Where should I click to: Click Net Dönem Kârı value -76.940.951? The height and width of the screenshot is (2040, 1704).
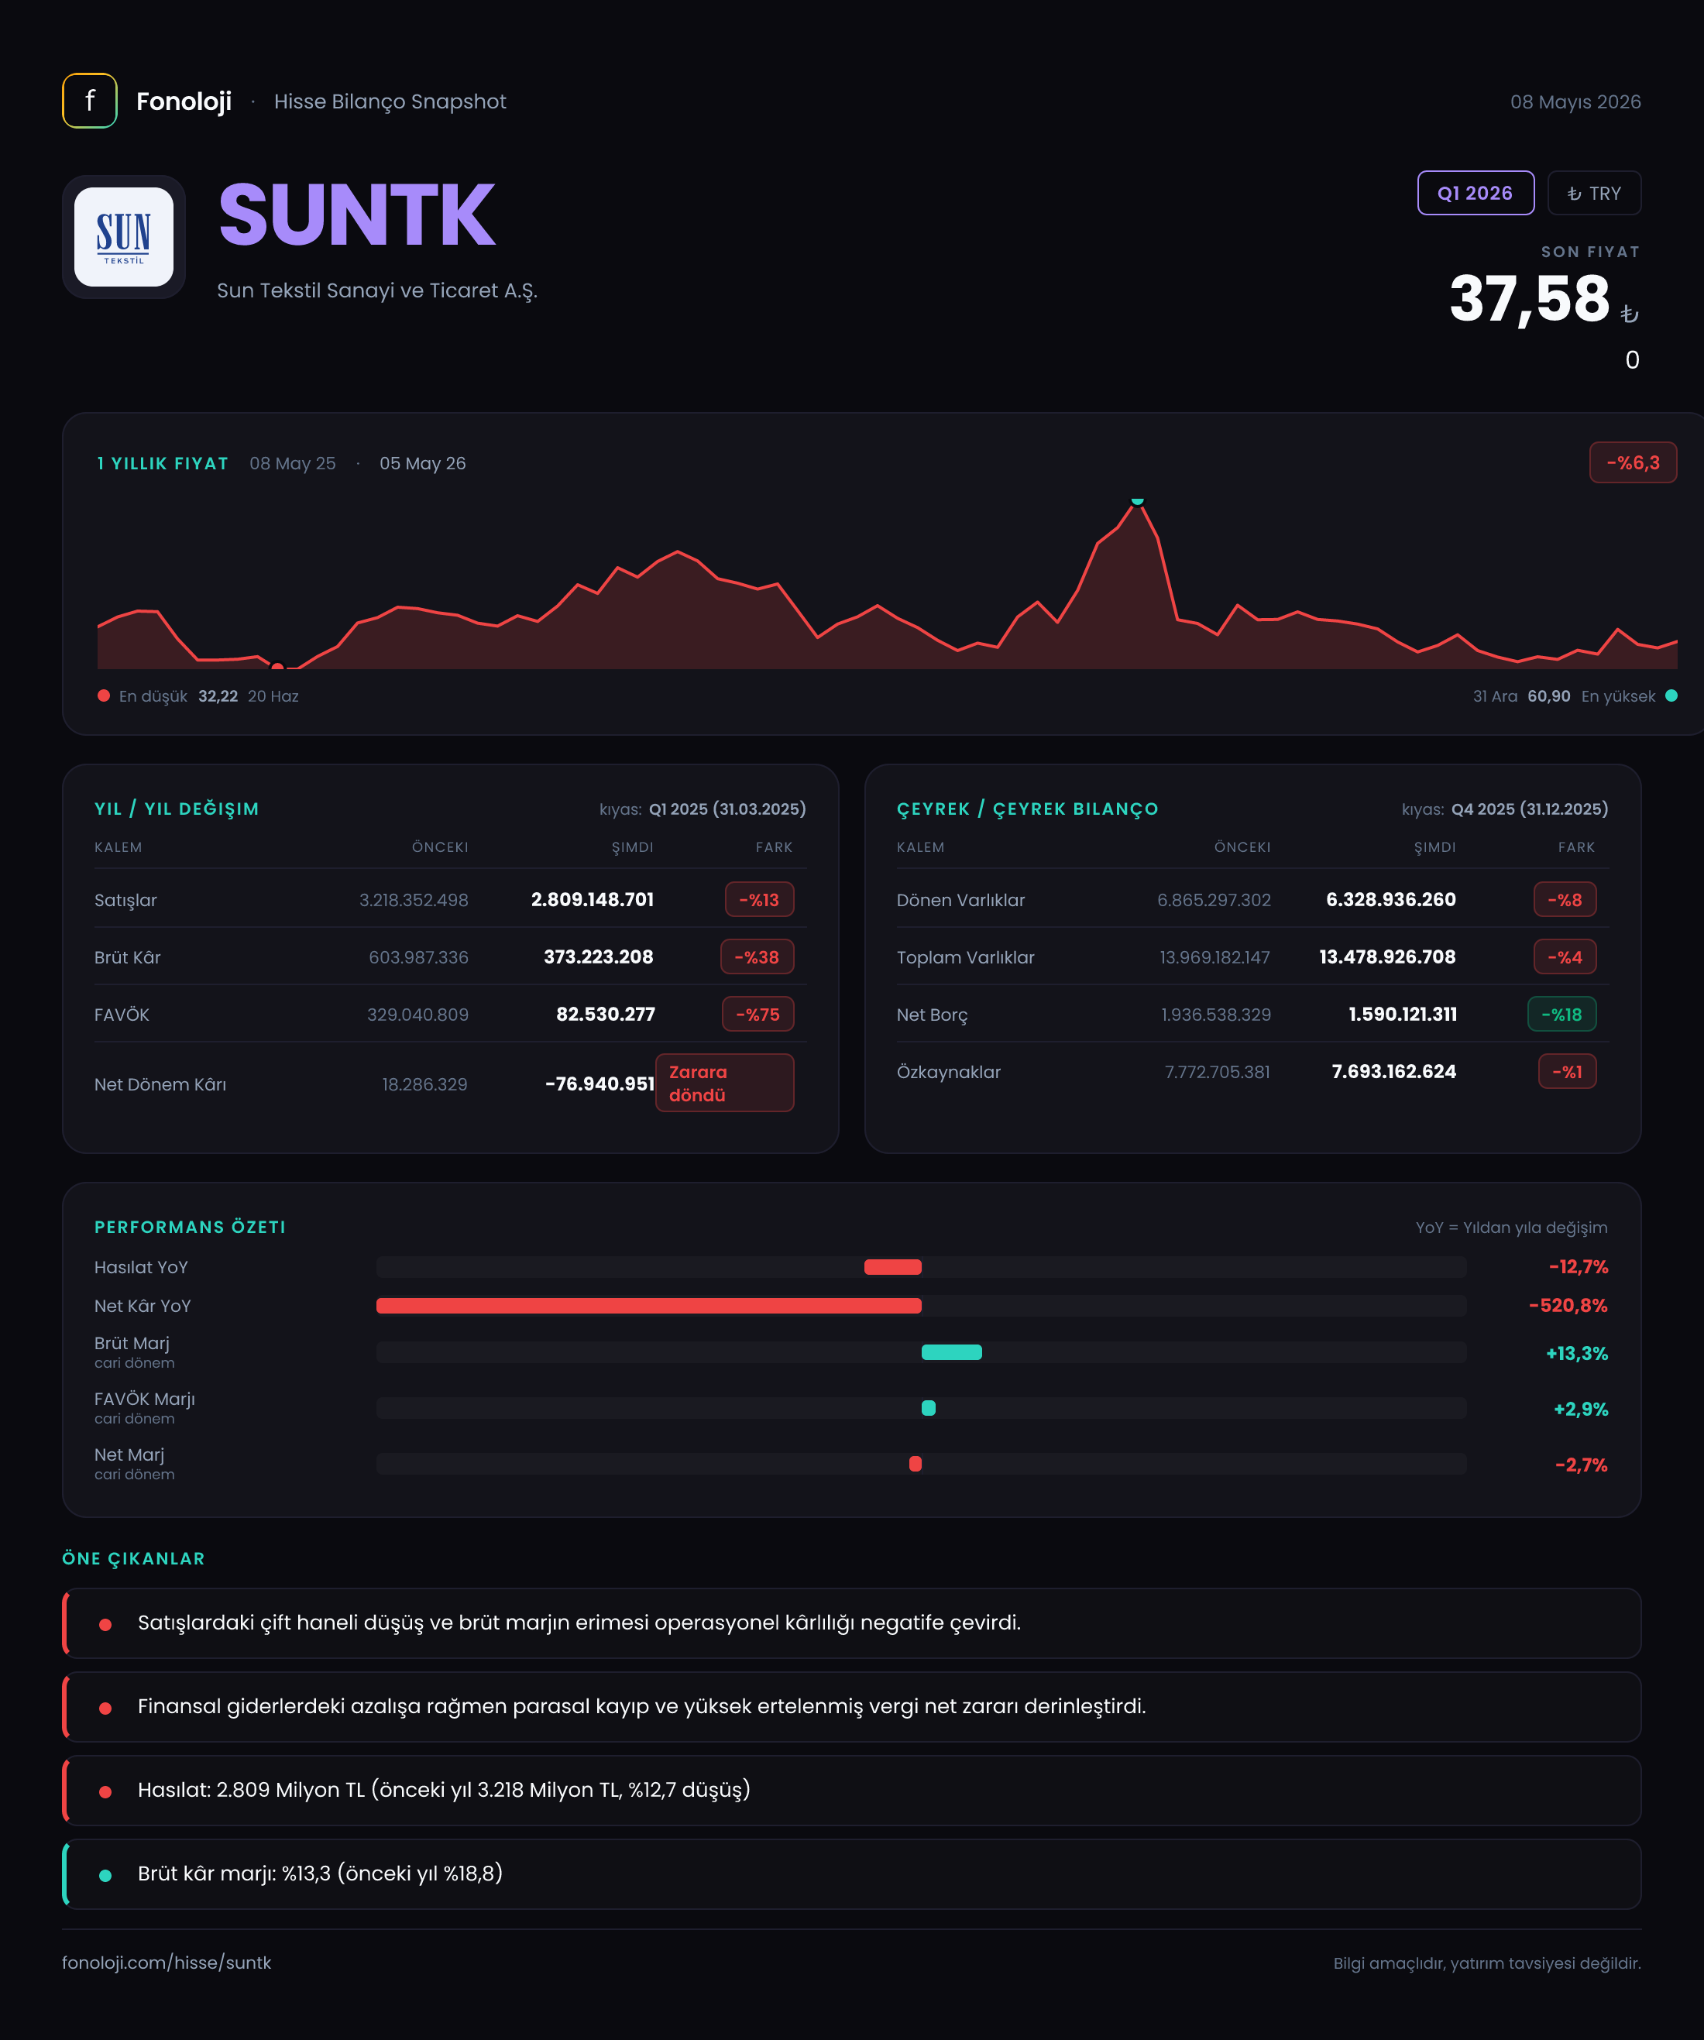(x=599, y=1084)
